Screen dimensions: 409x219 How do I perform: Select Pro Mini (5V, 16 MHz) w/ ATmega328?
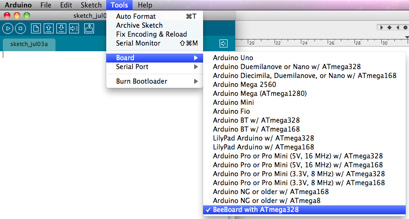(305, 156)
